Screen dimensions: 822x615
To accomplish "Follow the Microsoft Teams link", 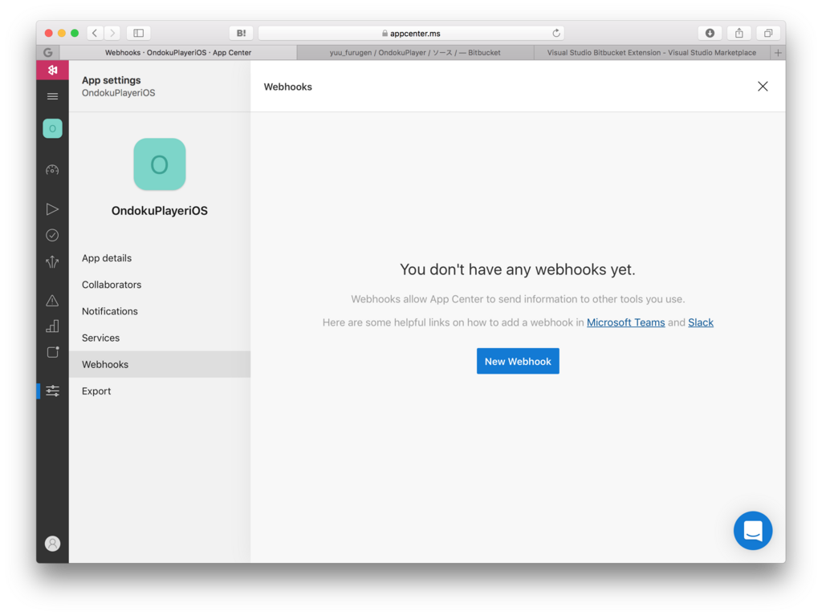I will (x=625, y=322).
